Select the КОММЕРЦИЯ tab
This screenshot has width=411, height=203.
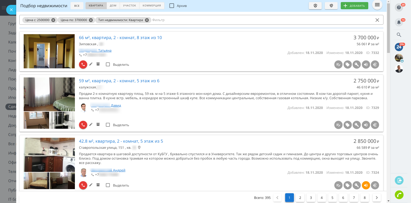click(152, 6)
